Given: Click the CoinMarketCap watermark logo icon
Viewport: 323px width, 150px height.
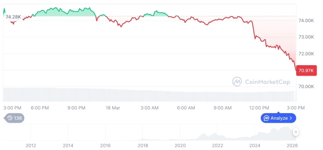Looking at the screenshot, I should coord(237,82).
